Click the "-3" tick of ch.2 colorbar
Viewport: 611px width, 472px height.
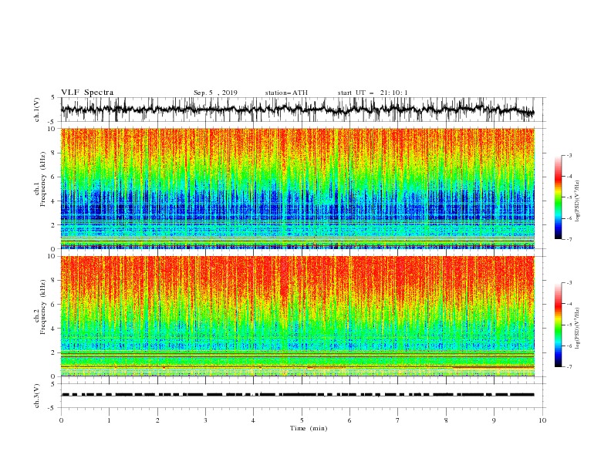tap(569, 283)
